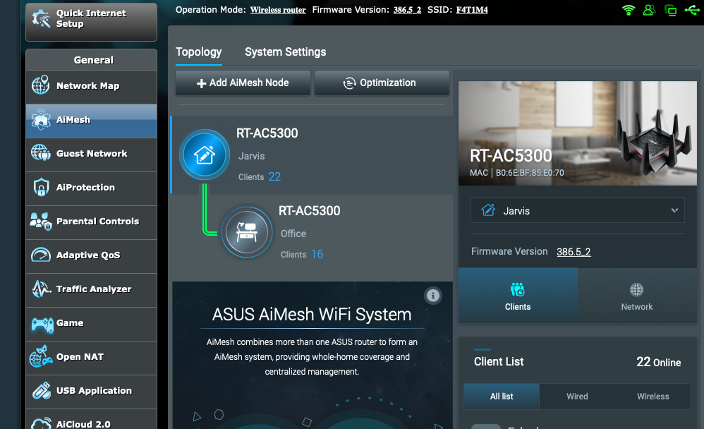
Task: Click the AiMesh info icon
Action: click(x=433, y=296)
